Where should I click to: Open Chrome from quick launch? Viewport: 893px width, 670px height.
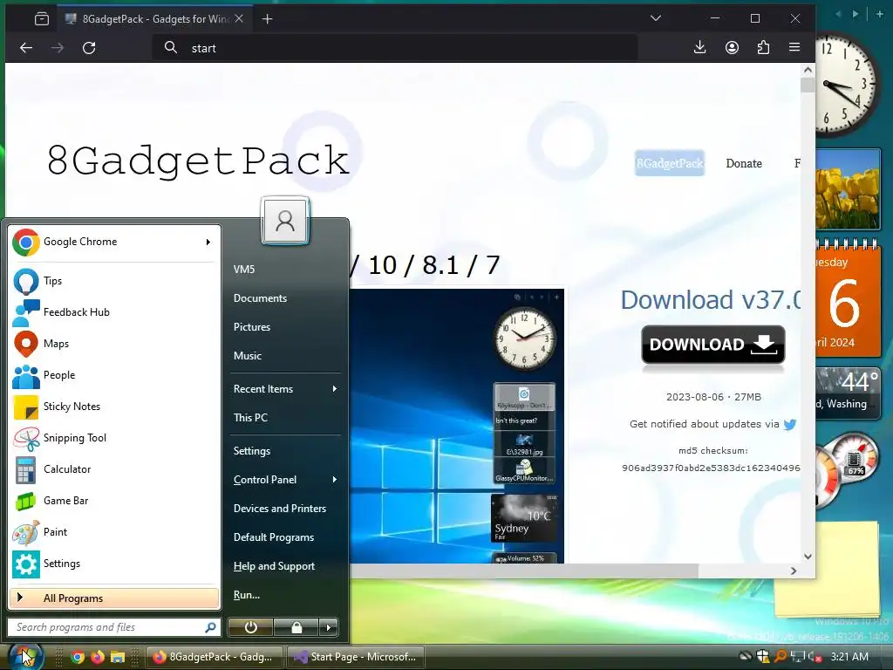click(78, 657)
